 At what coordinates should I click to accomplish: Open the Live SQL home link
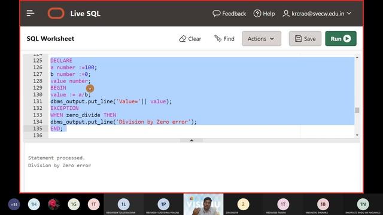[85, 13]
